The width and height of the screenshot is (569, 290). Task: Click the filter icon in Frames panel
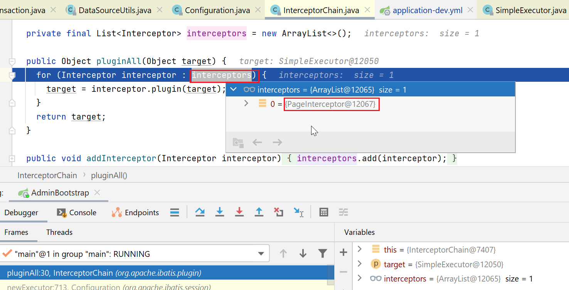tap(322, 253)
